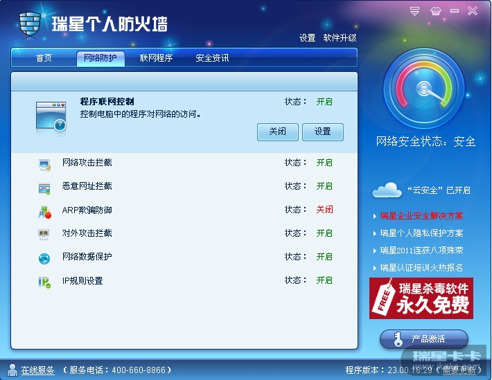Click the 服务电话 400-660-8866 text
Image resolution: width=492 pixels, height=380 pixels.
[x=117, y=370]
